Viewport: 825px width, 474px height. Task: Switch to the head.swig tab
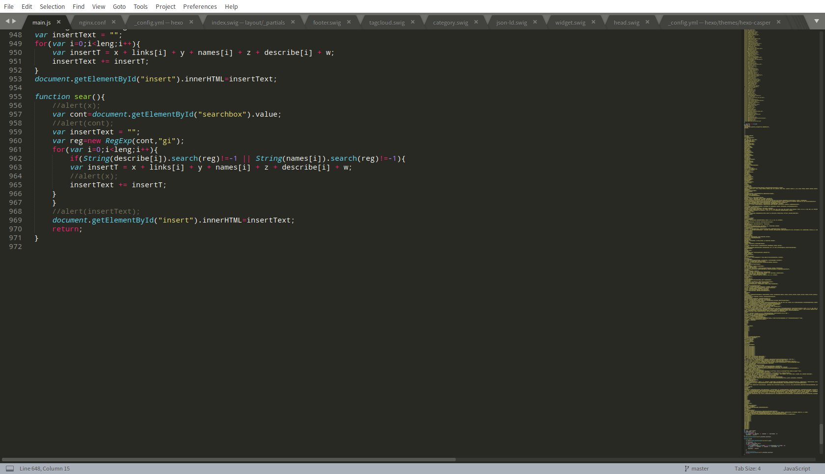point(626,23)
